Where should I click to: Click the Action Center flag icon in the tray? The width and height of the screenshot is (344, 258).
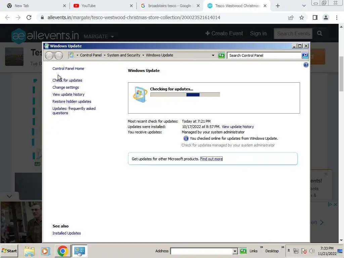tap(304, 251)
